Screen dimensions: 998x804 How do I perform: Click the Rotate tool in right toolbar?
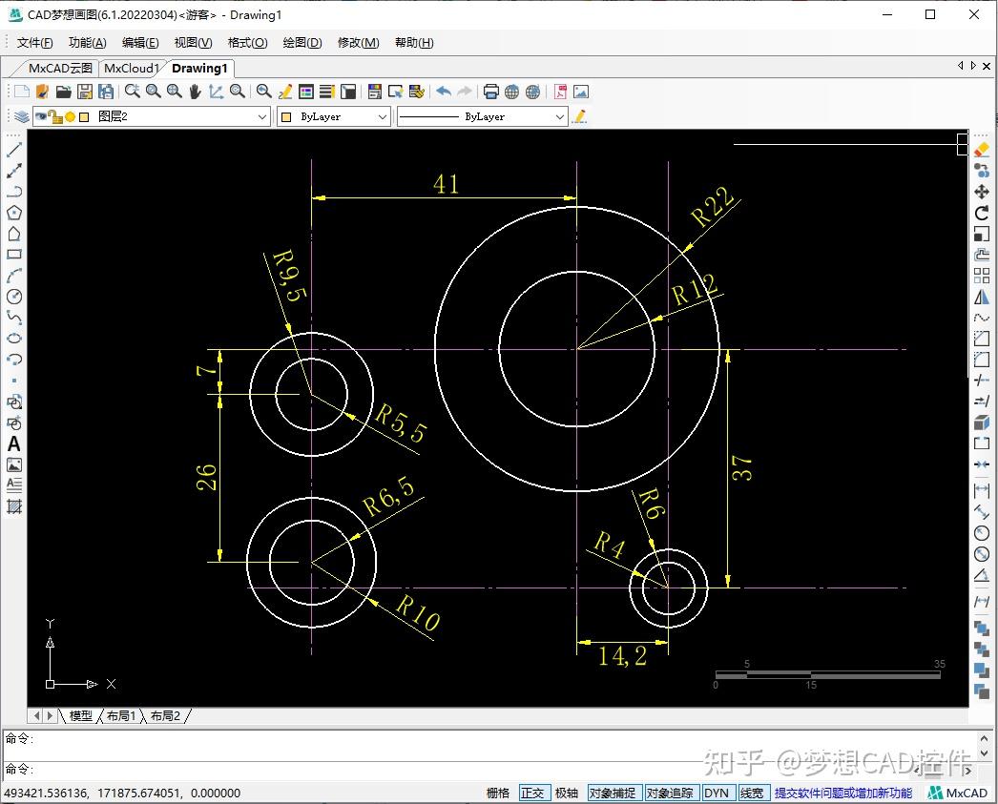click(x=982, y=213)
